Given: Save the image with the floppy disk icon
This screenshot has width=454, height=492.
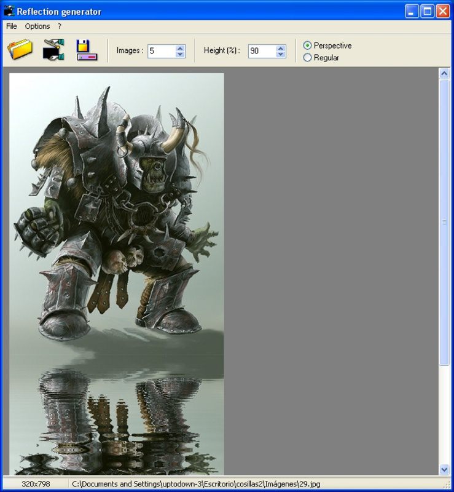Looking at the screenshot, I should [x=87, y=50].
